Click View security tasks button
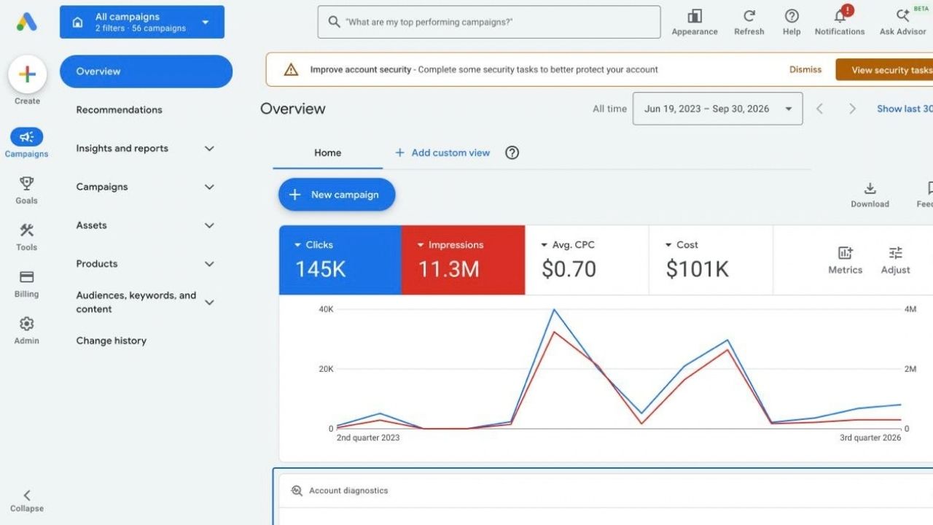Screen dimensions: 933x525 pos(885,70)
